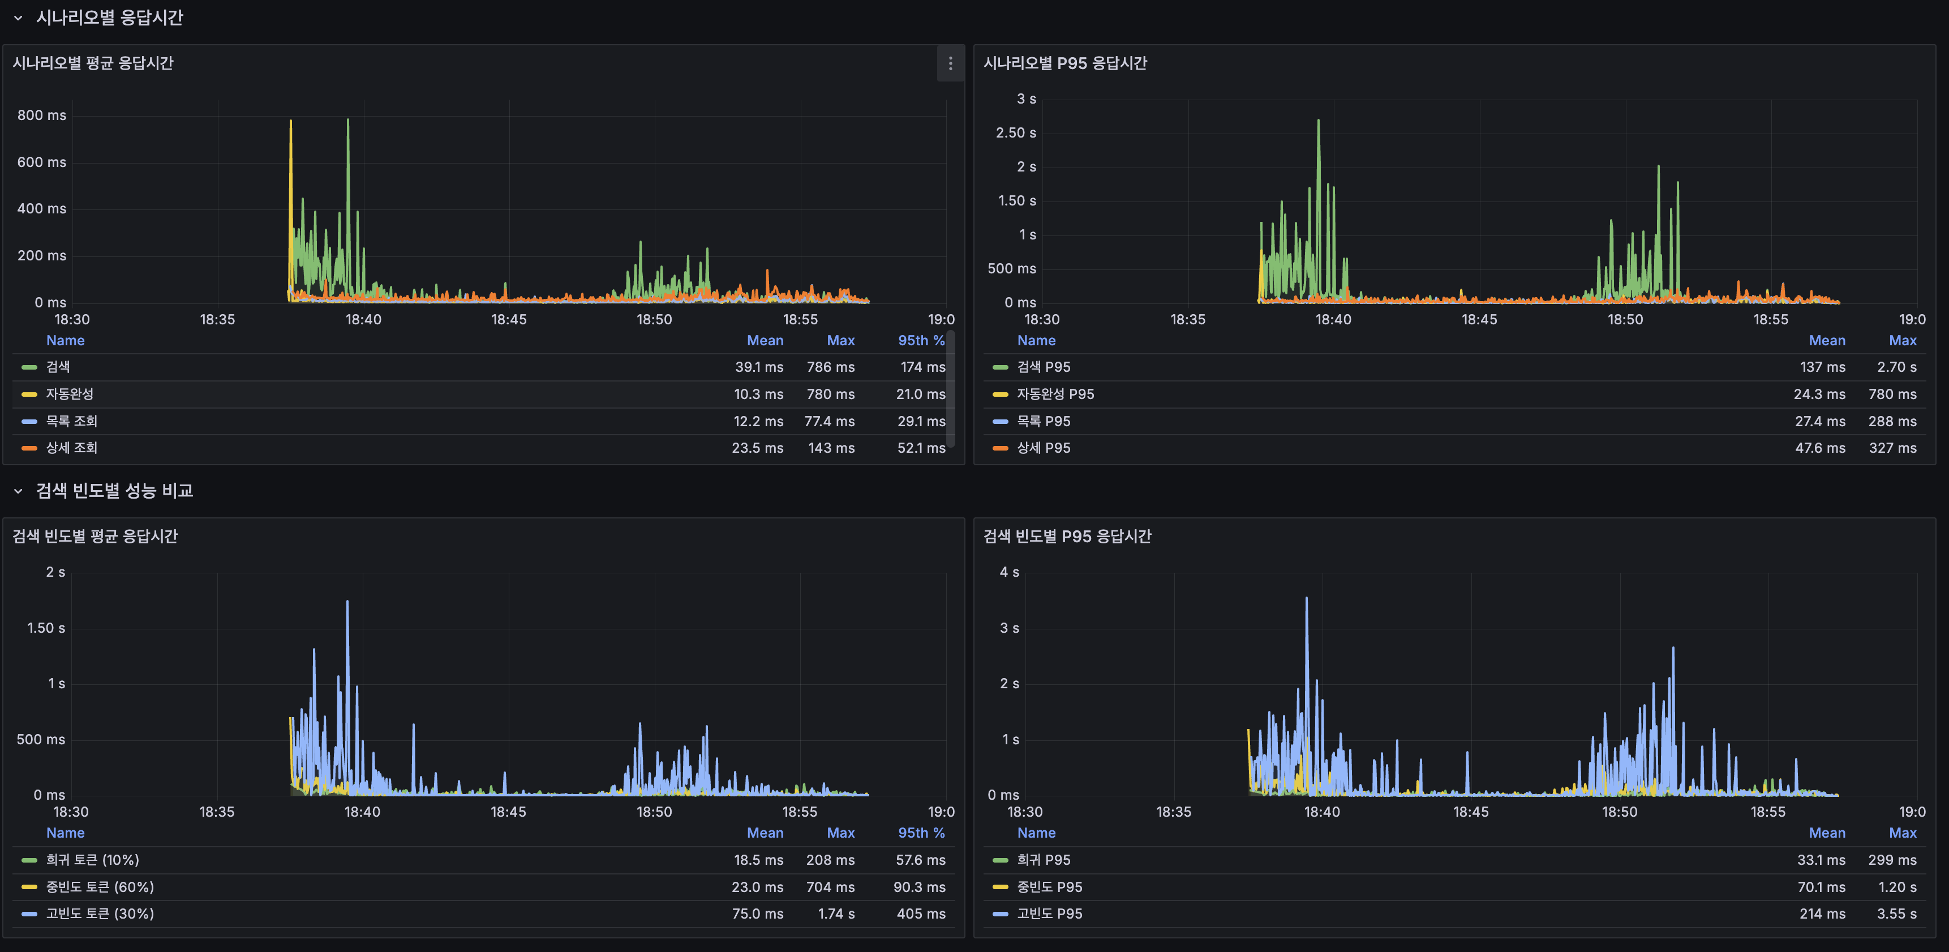
Task: Collapse the 시나리오별 응답시간 row
Action: point(18,18)
